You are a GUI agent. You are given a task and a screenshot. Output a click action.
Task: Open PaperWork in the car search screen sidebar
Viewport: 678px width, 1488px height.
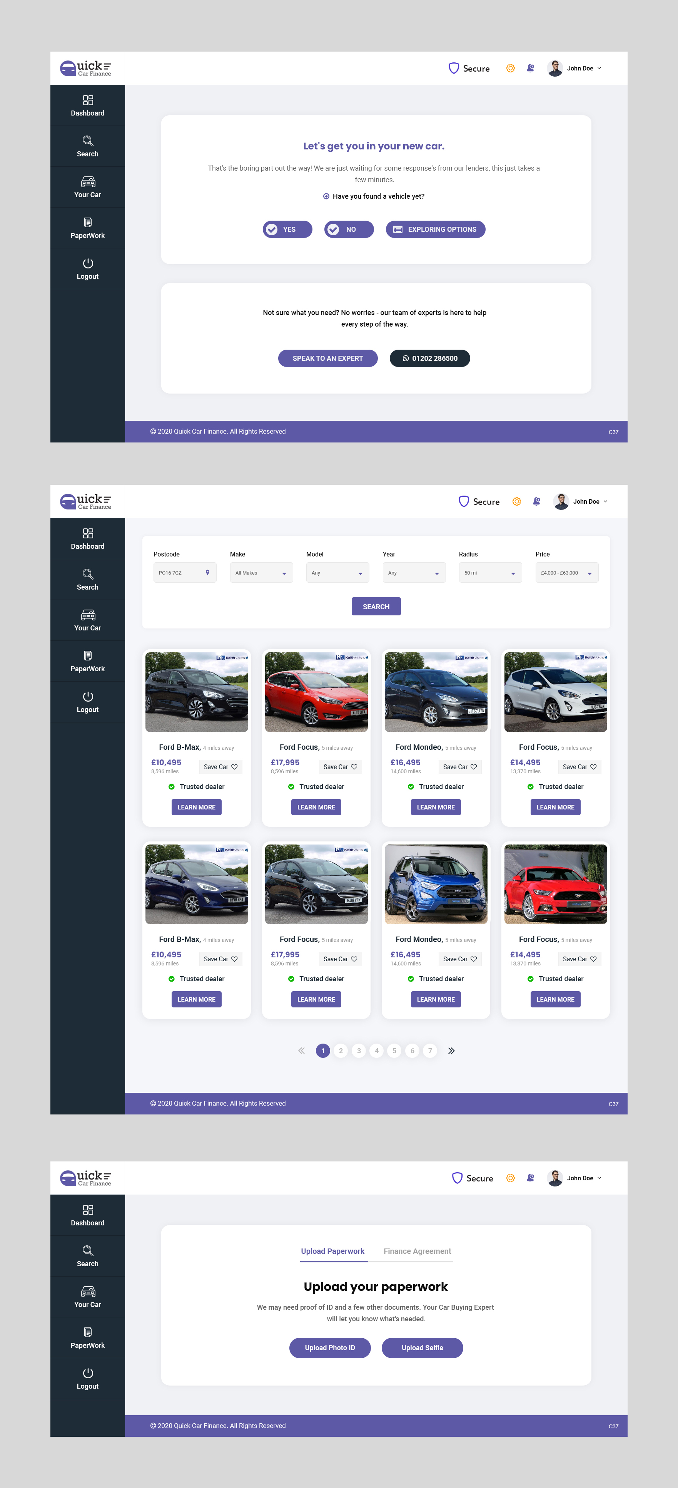[88, 662]
